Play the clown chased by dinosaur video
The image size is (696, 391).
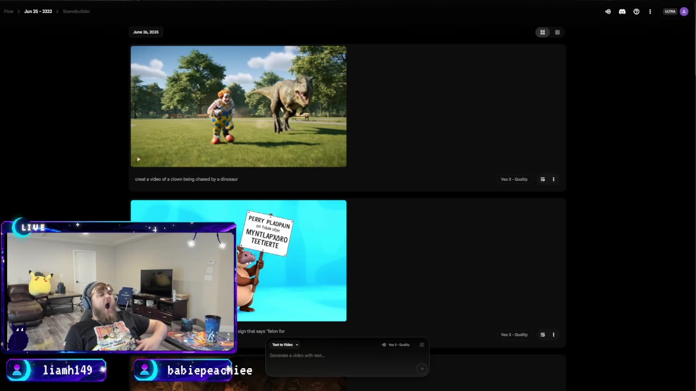(139, 159)
